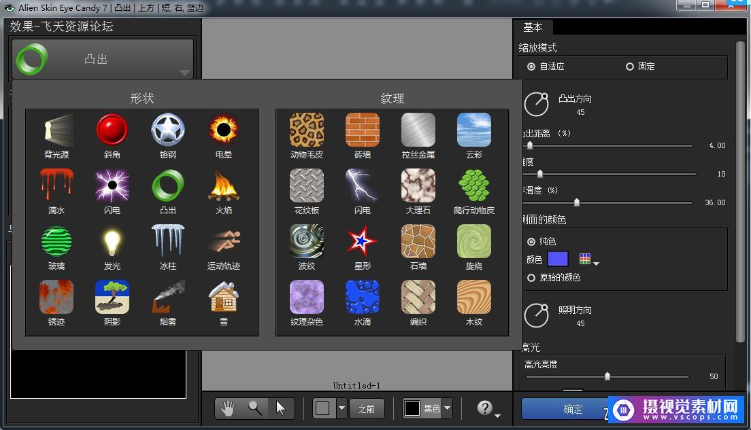Activate the magnifier zoom tool

click(255, 408)
